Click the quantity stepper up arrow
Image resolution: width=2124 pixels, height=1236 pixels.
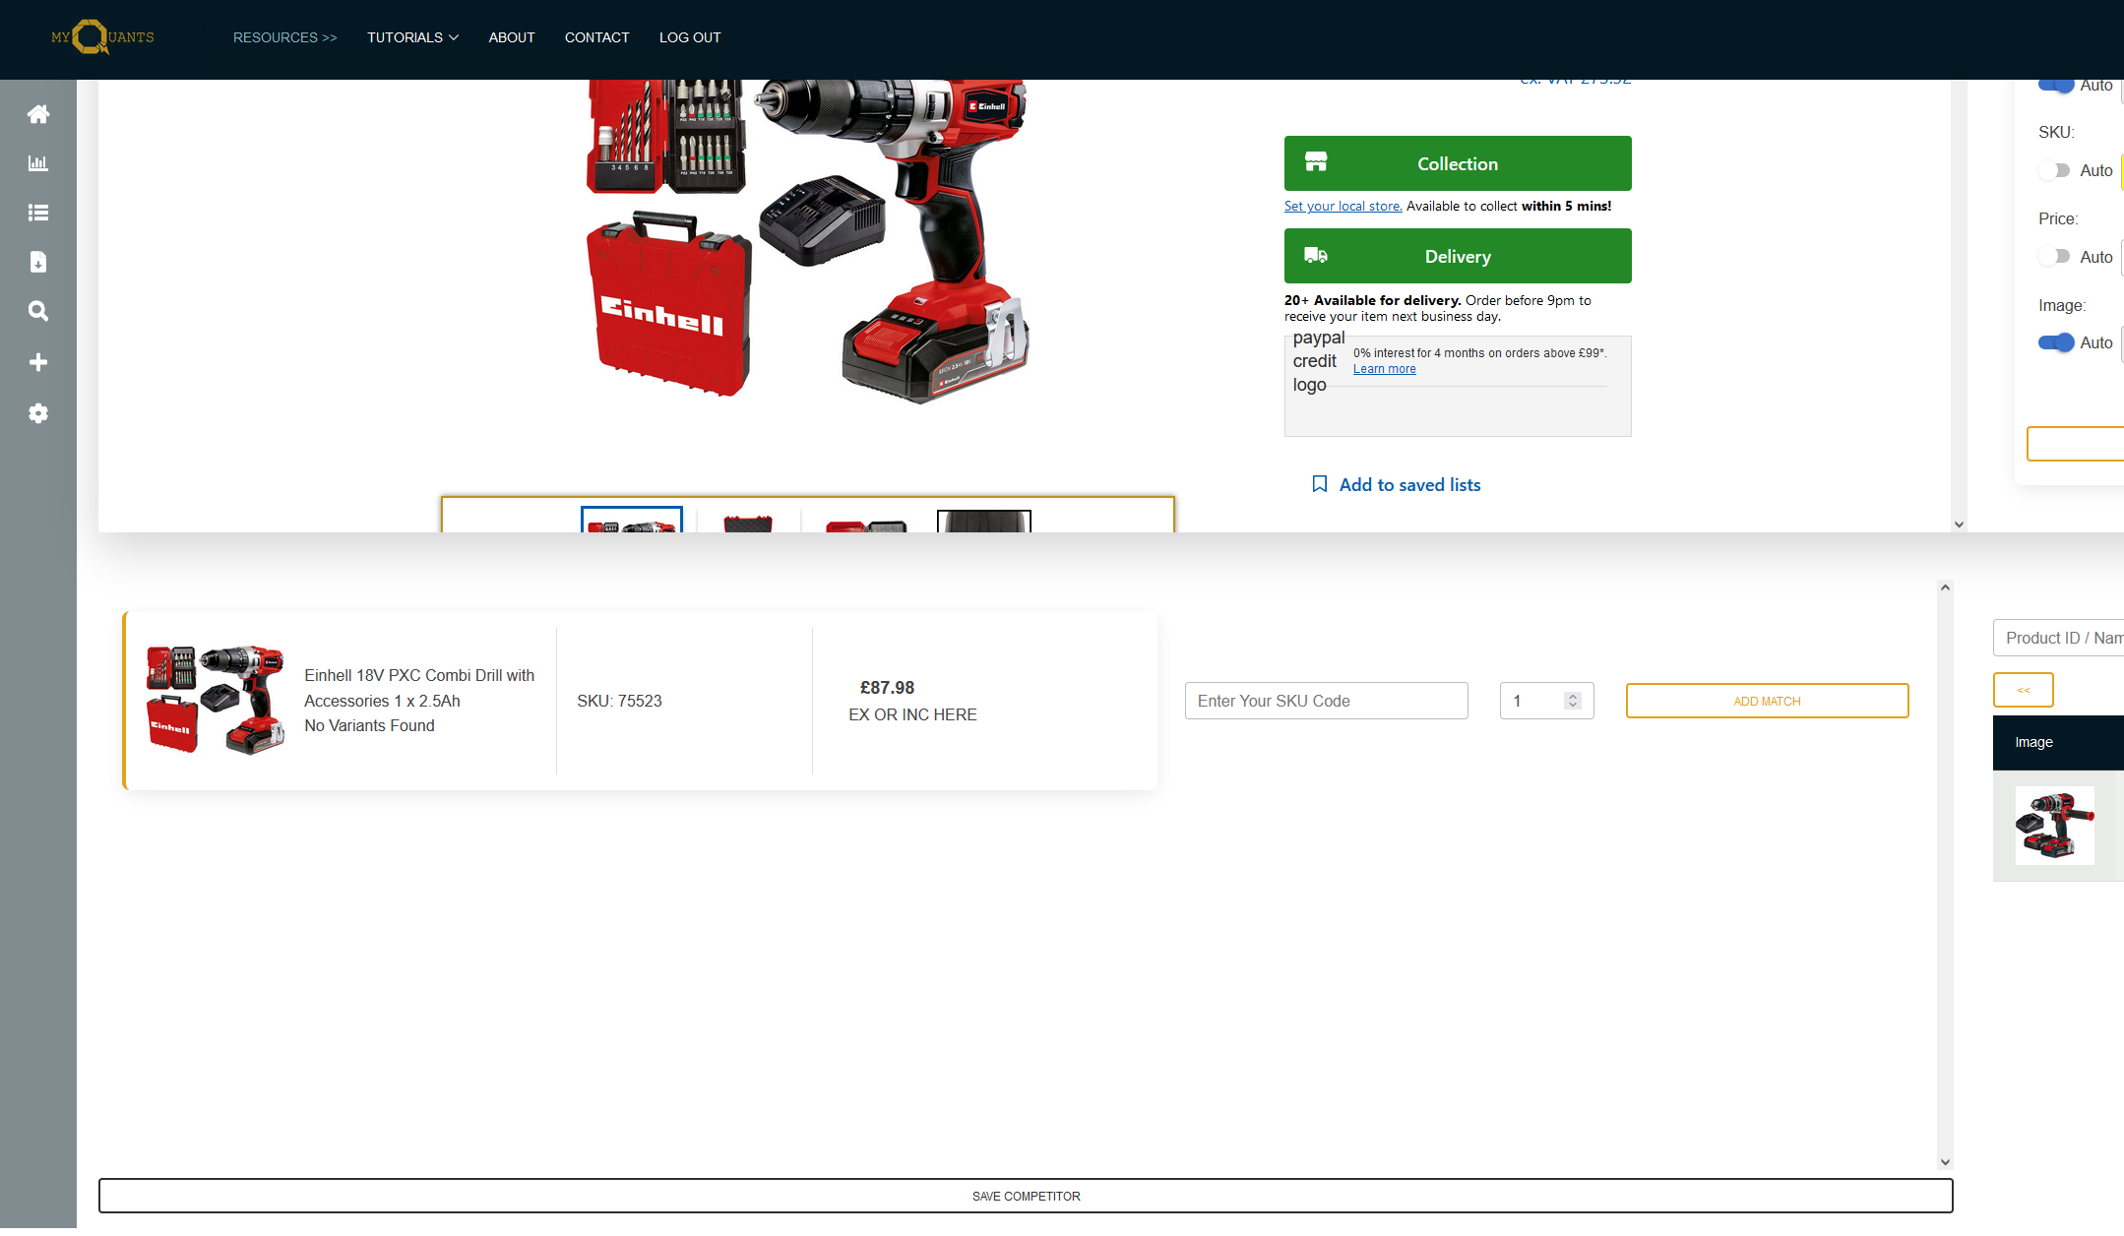(1573, 696)
